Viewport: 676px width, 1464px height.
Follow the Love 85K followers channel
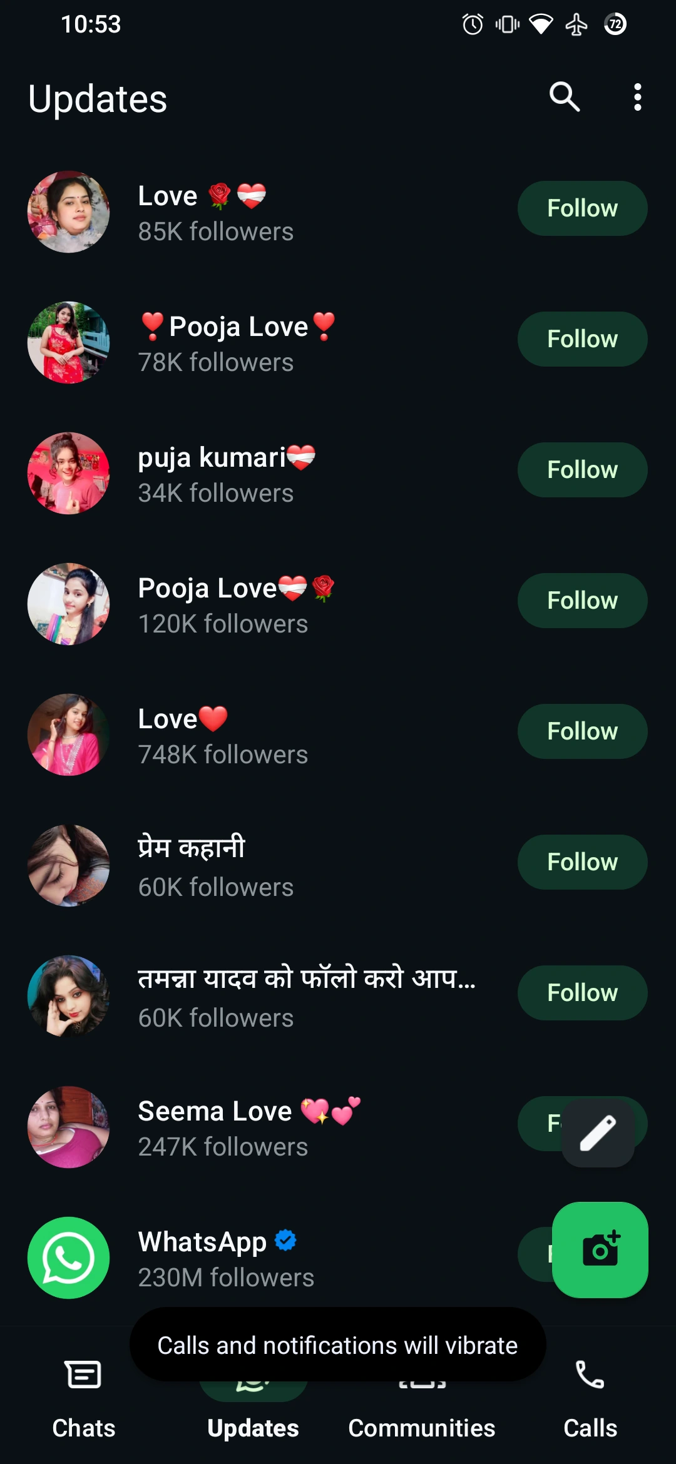(x=582, y=208)
